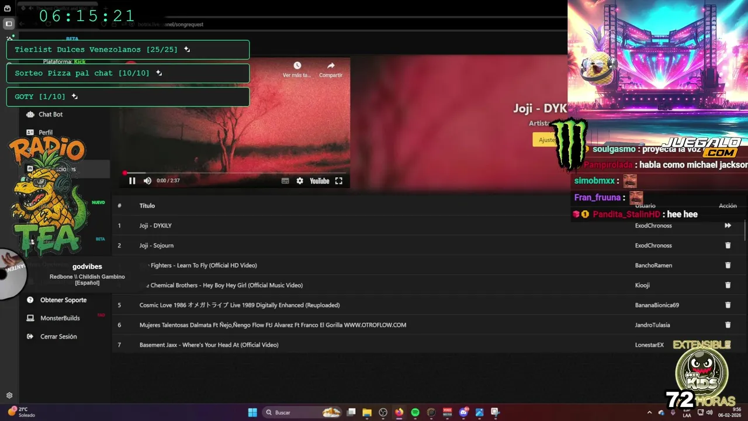748x421 pixels.
Task: Open the Windows Start menu
Action: click(x=252, y=412)
